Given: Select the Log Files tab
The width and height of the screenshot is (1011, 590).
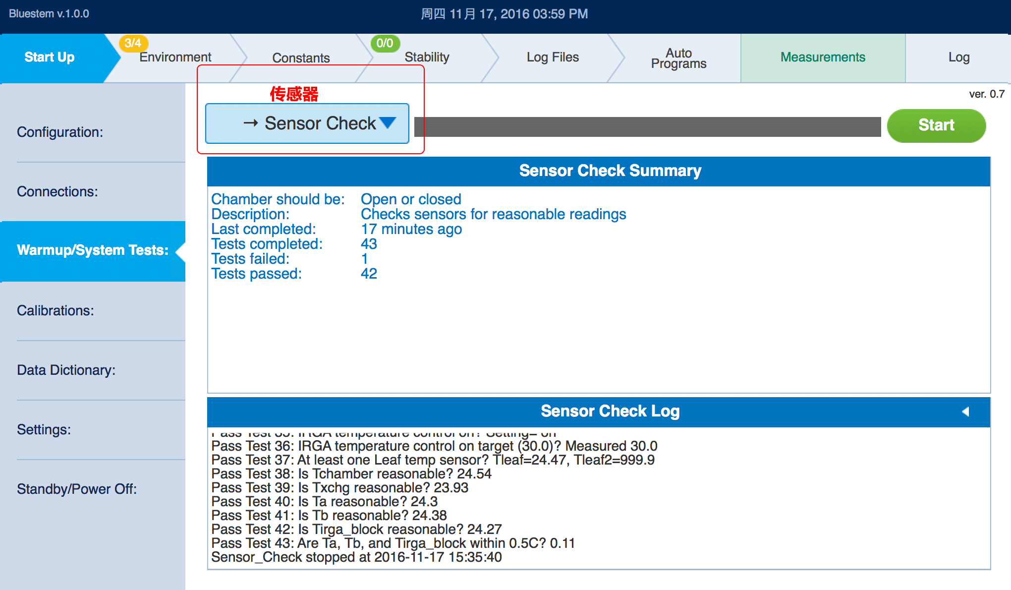Looking at the screenshot, I should pyautogui.click(x=553, y=58).
